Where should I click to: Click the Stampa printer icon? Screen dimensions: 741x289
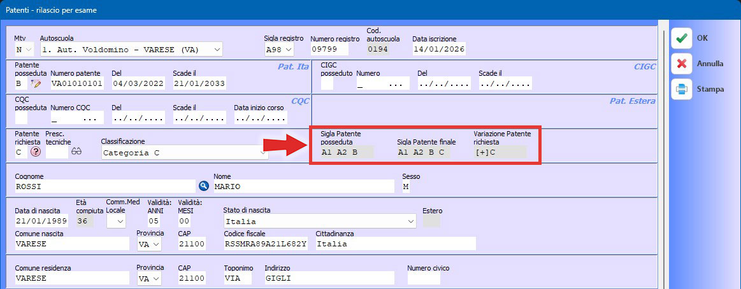pos(681,89)
